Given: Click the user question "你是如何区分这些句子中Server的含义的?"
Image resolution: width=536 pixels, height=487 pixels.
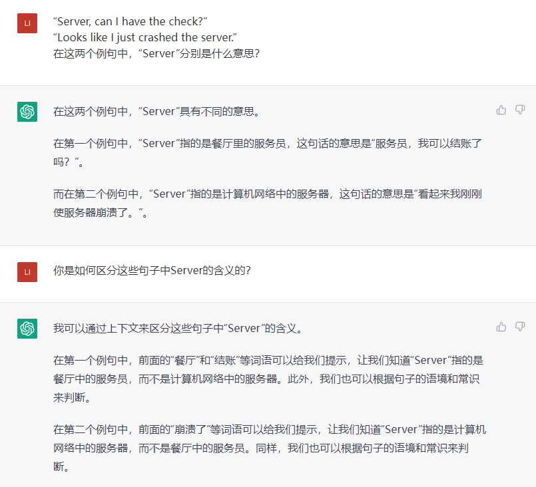Looking at the screenshot, I should (x=152, y=271).
